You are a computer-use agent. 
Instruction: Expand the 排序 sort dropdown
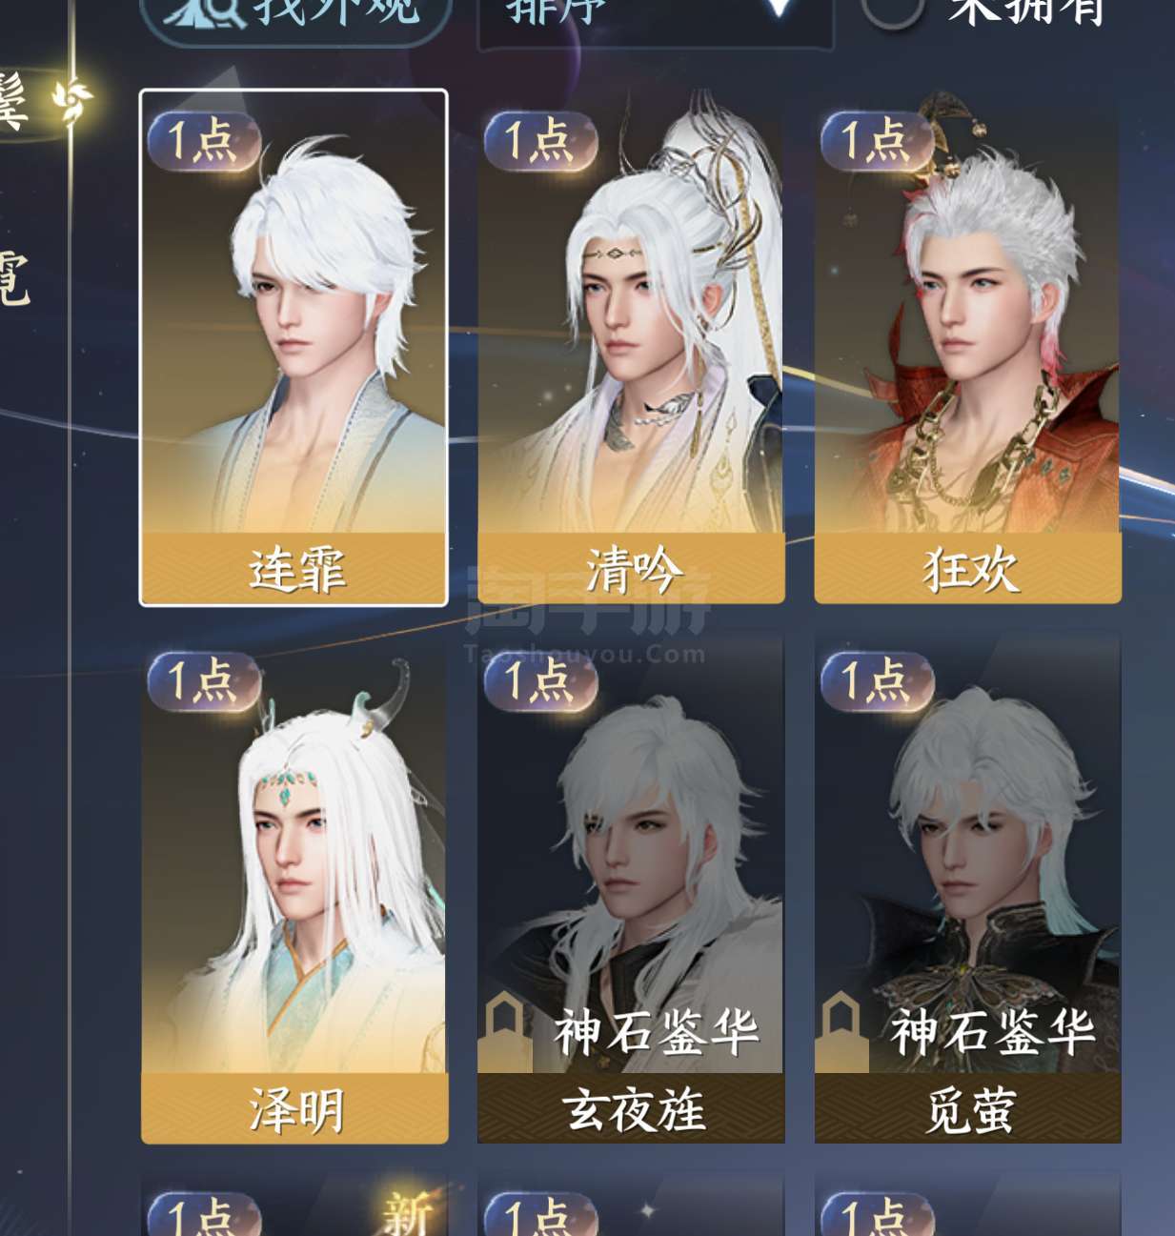[656, 19]
